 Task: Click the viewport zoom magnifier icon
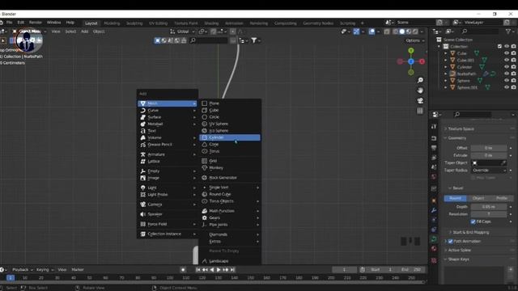pyautogui.click(x=420, y=80)
